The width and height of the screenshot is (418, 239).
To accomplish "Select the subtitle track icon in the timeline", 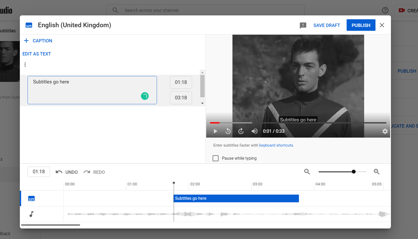I will tap(31, 198).
